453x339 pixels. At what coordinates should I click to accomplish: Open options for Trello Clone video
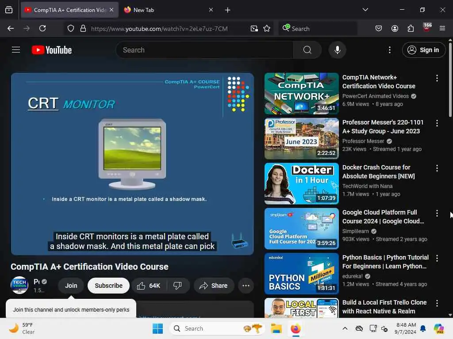437,303
